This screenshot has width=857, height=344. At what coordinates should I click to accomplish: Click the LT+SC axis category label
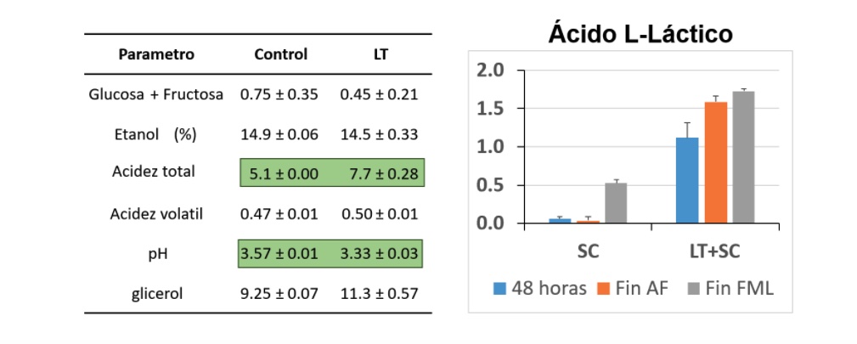point(715,251)
